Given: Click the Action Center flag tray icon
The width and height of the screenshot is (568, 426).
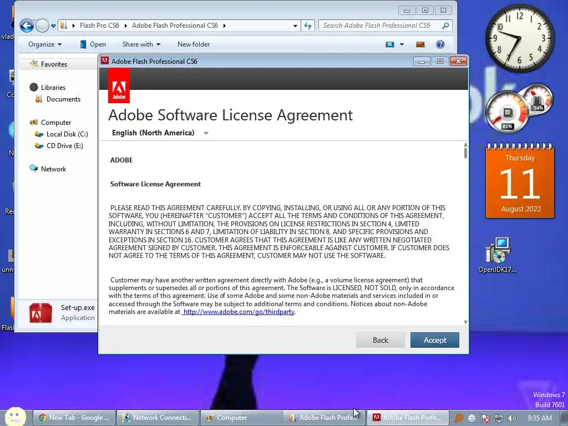Looking at the screenshot, I should click(x=485, y=418).
